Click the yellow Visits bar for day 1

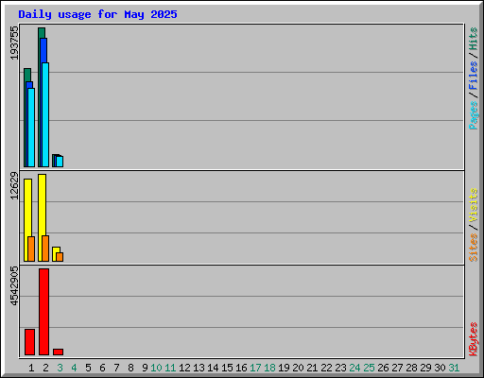(x=26, y=220)
